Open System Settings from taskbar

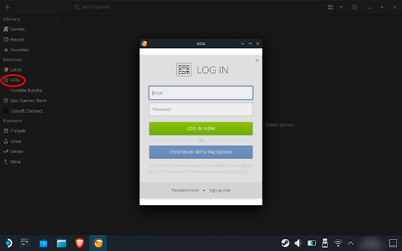tap(25, 243)
